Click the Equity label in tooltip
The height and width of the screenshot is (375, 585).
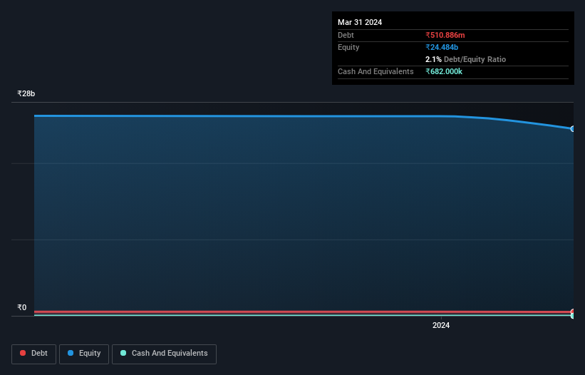pyautogui.click(x=348, y=47)
